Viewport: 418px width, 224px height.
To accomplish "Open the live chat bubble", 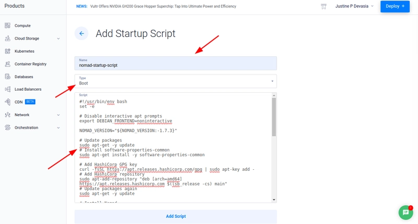I will [406, 213].
